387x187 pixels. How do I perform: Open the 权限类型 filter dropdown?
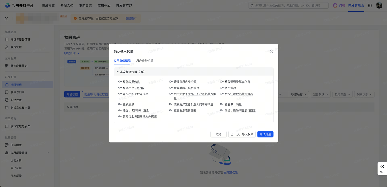(x=342, y=94)
